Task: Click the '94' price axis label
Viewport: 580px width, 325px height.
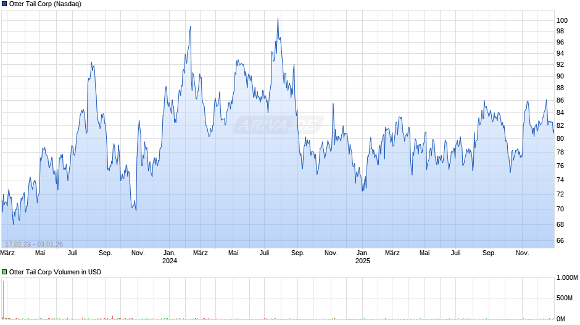Action: pos(560,53)
